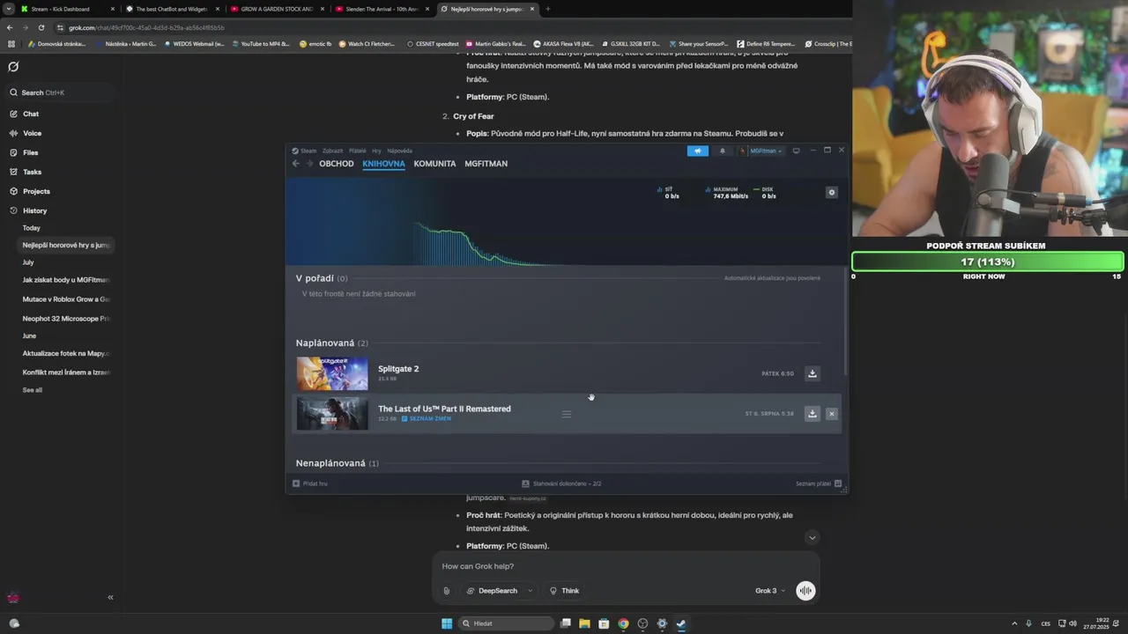Open 'Neophot 32 Microscope' chat
The width and height of the screenshot is (1128, 634).
66,319
